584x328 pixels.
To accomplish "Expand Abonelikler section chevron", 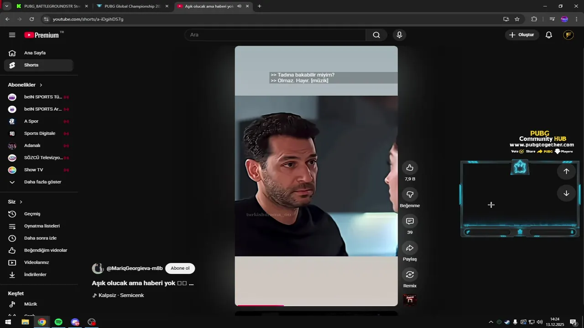I will pos(41,85).
